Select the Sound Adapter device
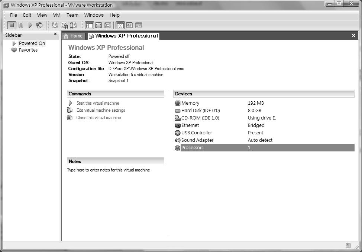 (x=264, y=140)
